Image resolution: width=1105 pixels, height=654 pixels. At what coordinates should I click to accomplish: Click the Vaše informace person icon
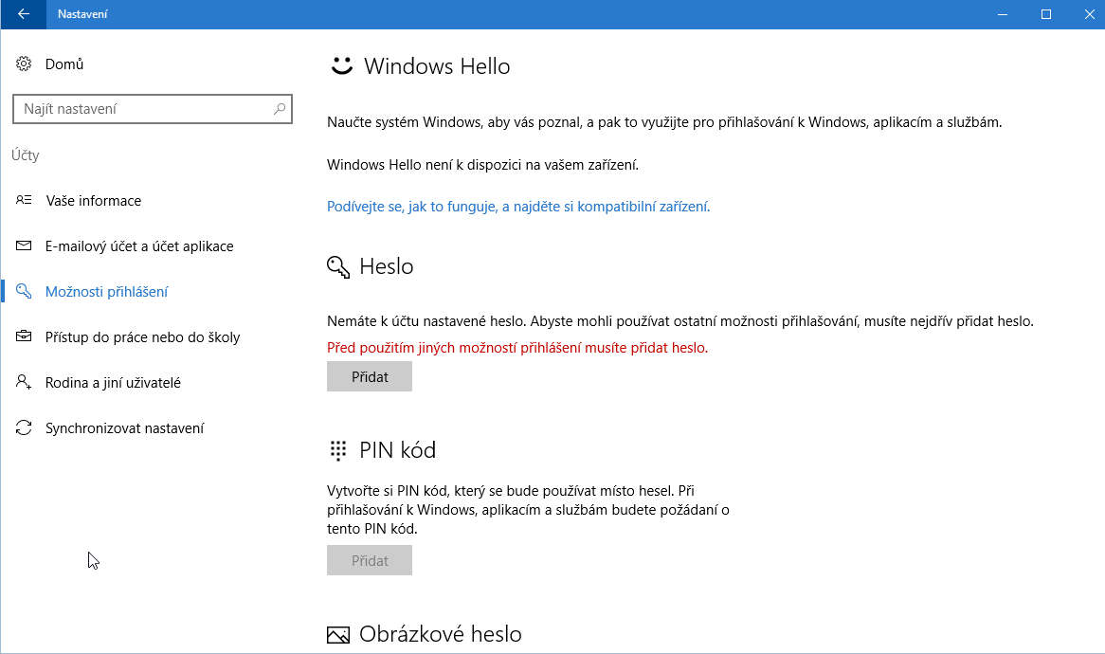pyautogui.click(x=24, y=200)
